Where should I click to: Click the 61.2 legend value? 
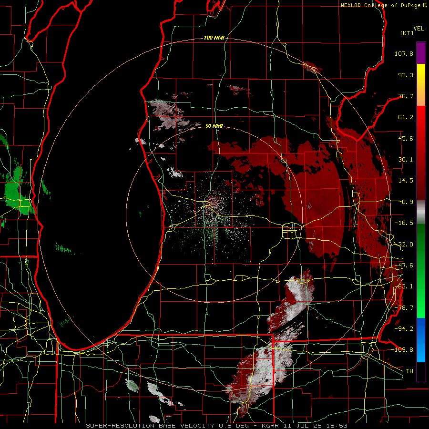tap(406, 117)
